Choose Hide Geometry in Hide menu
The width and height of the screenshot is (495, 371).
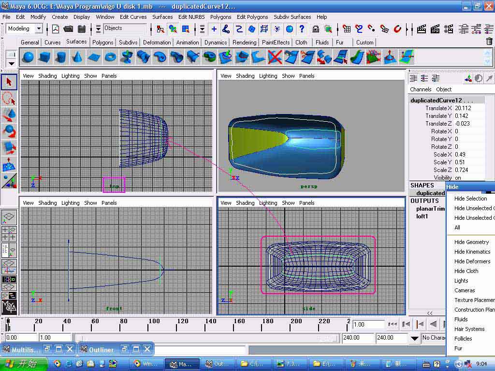(x=471, y=242)
